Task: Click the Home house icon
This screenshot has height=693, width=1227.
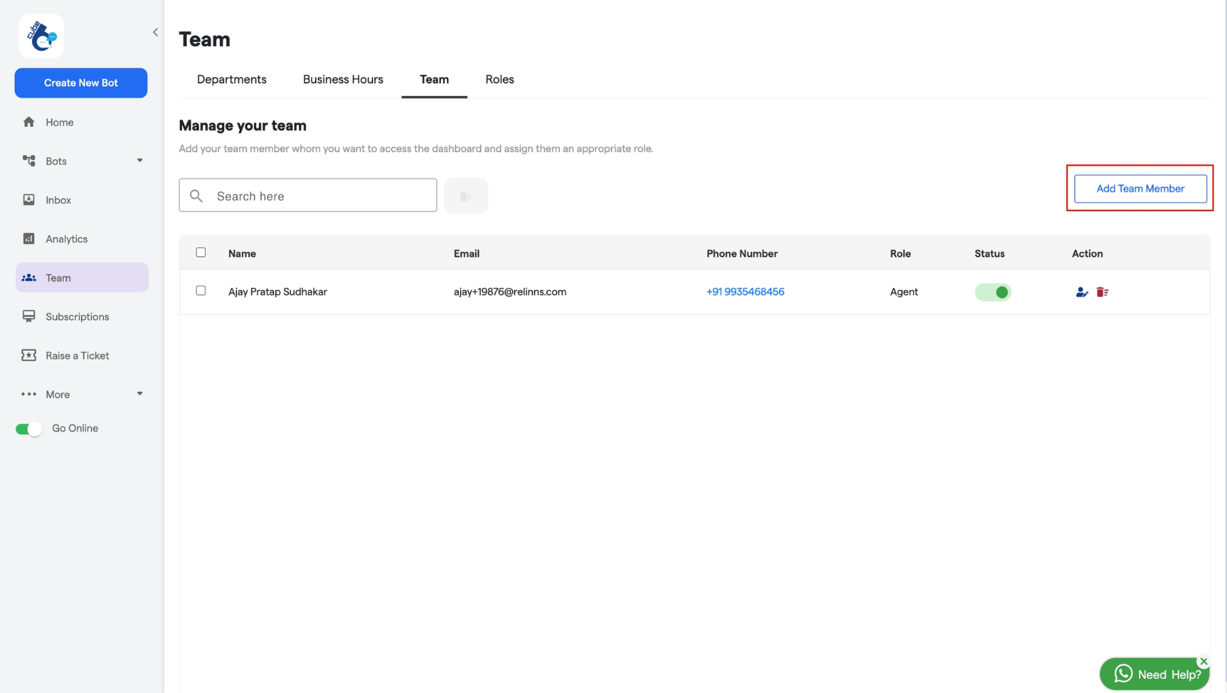Action: pos(29,122)
